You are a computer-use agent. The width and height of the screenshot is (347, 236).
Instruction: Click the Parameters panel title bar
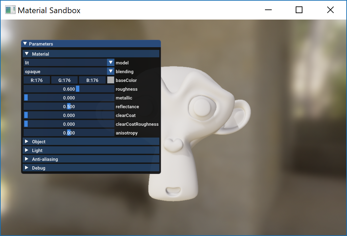point(91,44)
